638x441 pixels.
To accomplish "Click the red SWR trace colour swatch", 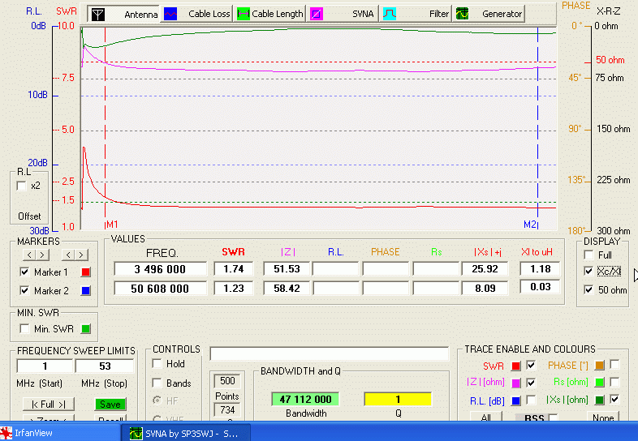I will tap(516, 366).
